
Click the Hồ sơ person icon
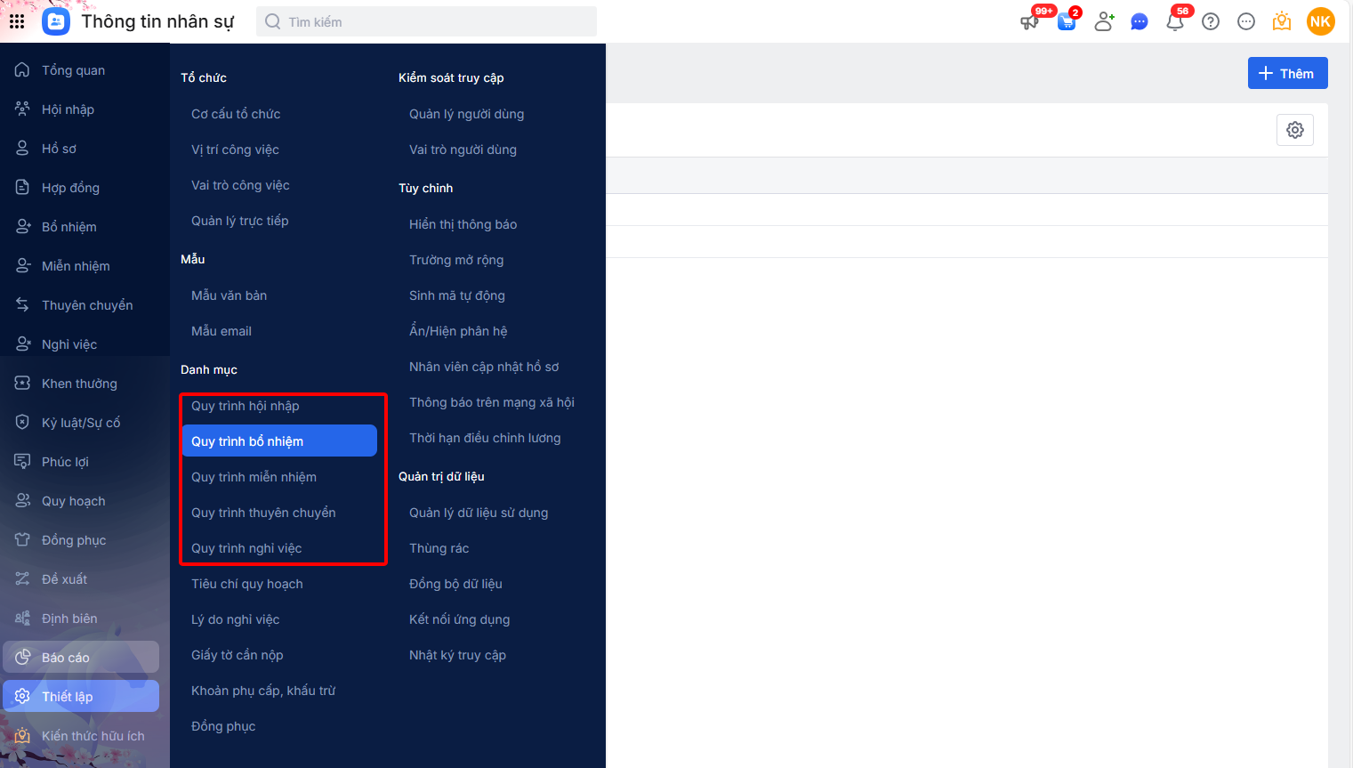click(22, 149)
